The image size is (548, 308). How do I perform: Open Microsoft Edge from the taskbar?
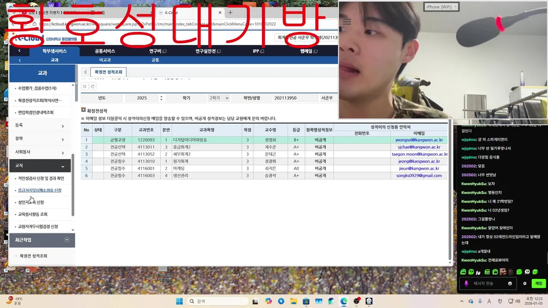click(344, 301)
